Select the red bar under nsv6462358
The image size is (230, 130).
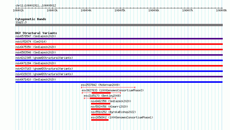coord(101,104)
